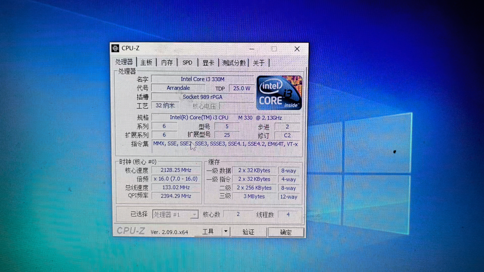Click the L3 cache 3 MBytes value
This screenshot has height=272, width=484.
tap(254, 196)
